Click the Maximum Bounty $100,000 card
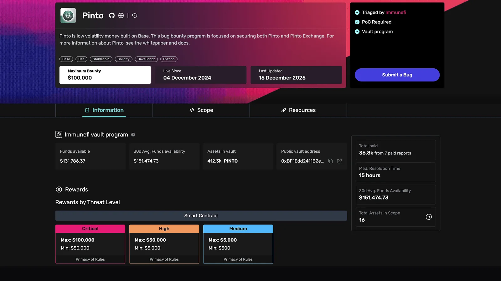 pyautogui.click(x=105, y=75)
